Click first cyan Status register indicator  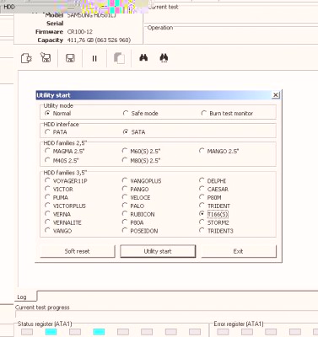51,332
